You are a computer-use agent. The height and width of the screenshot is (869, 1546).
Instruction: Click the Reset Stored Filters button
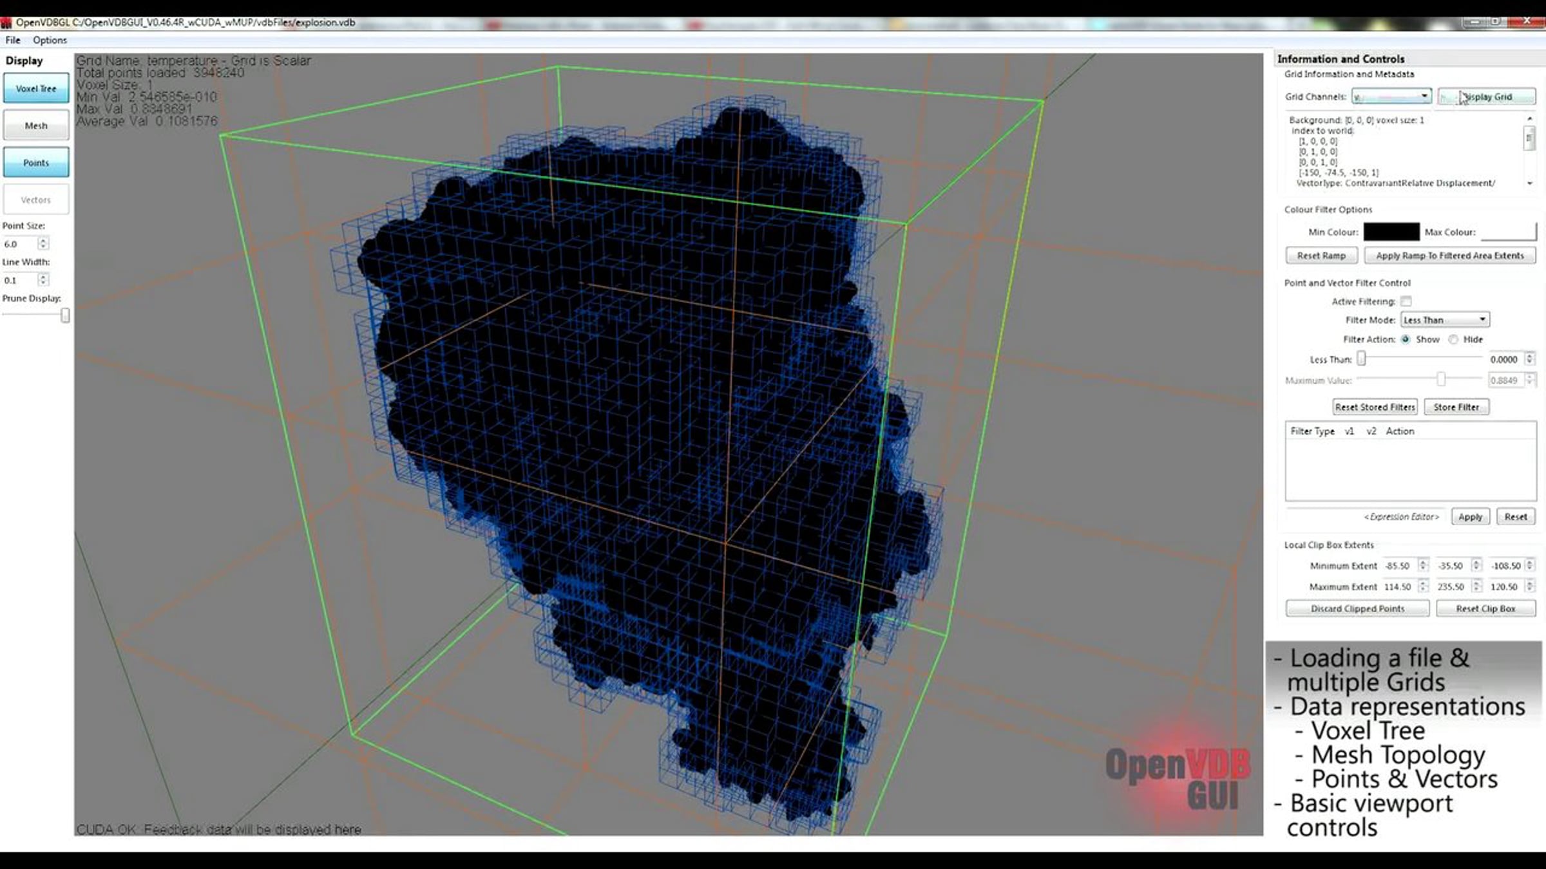[x=1375, y=407]
